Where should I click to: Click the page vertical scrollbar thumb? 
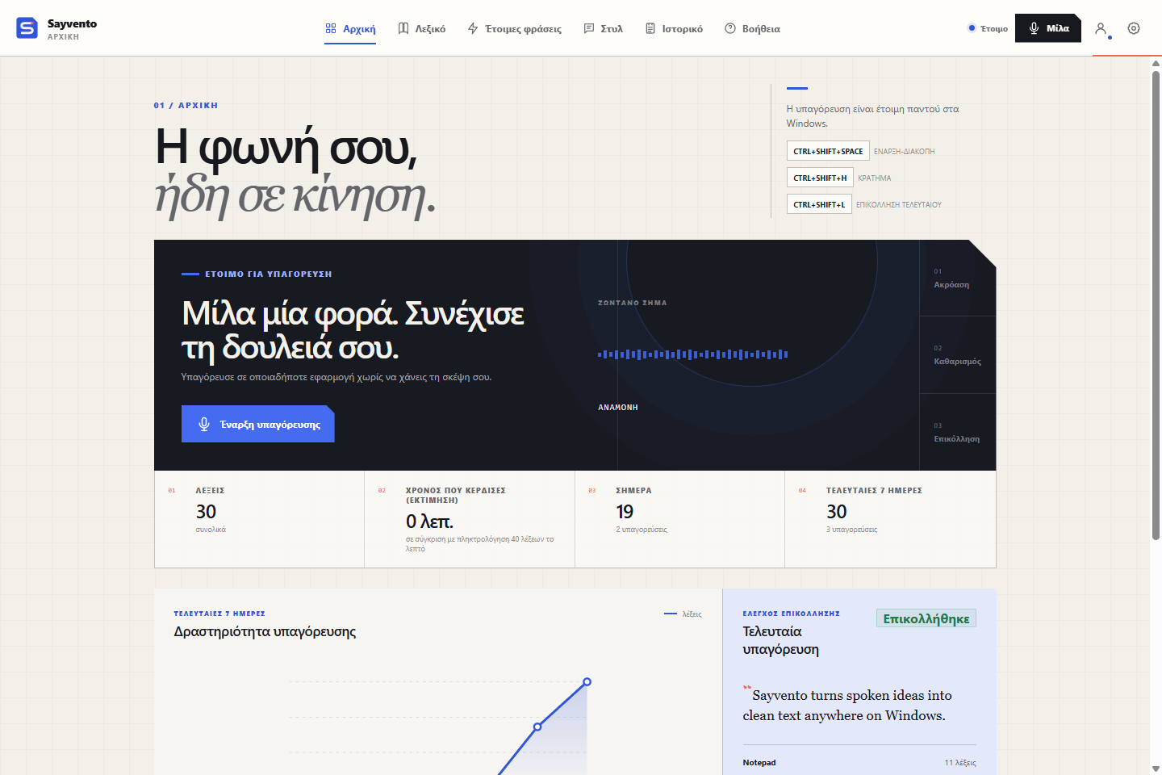click(x=1156, y=306)
